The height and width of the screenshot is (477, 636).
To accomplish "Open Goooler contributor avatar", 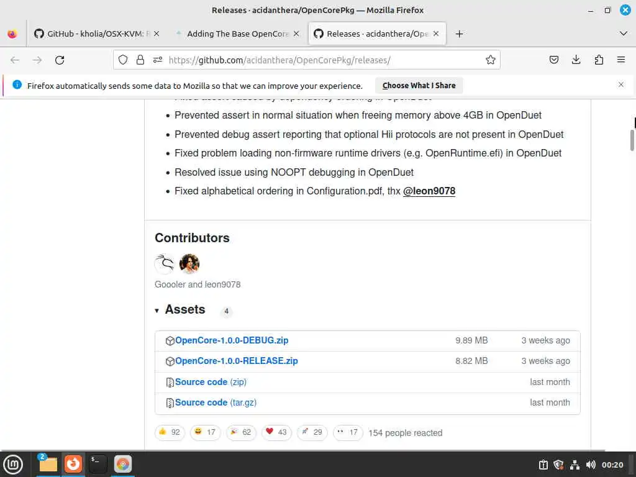I will pos(165,264).
